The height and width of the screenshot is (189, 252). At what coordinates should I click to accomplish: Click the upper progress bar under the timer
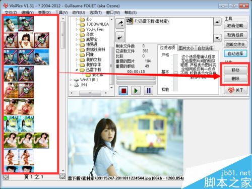click(x=136, y=78)
